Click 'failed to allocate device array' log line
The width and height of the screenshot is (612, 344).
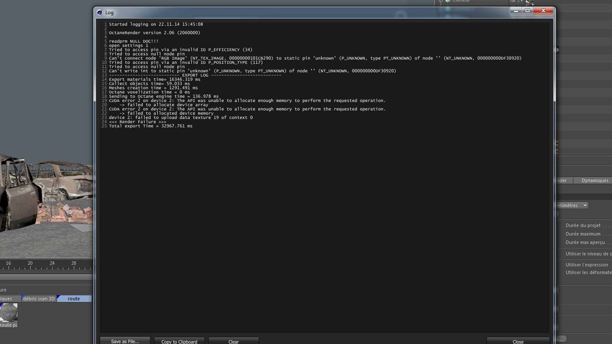coord(164,105)
